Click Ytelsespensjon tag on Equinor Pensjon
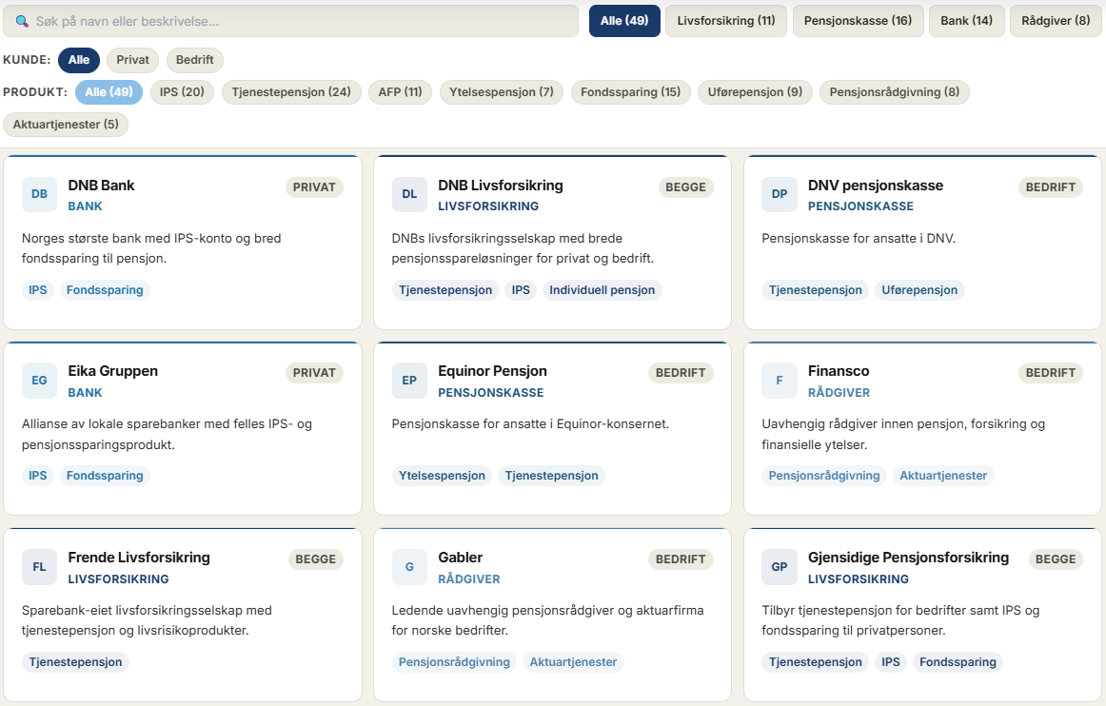 [x=442, y=476]
